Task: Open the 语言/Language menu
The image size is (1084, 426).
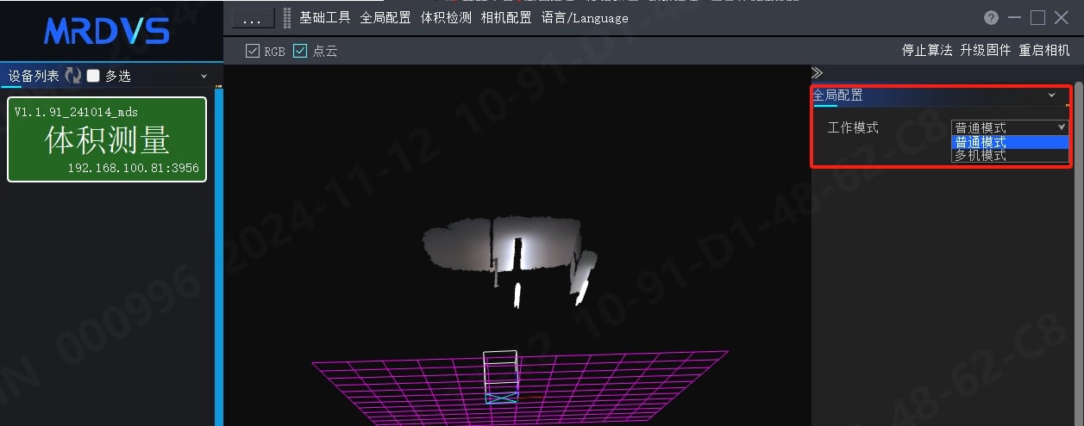Action: tap(585, 18)
